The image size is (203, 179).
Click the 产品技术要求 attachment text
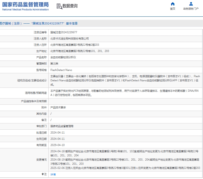click(x=58, y=108)
